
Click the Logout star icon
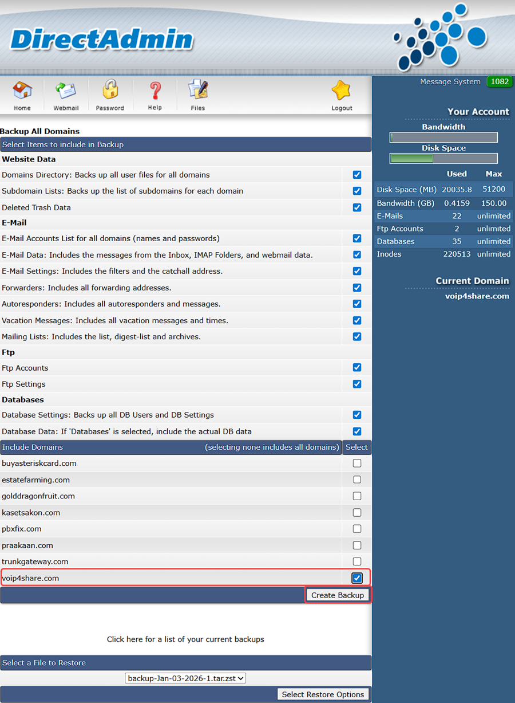click(342, 91)
